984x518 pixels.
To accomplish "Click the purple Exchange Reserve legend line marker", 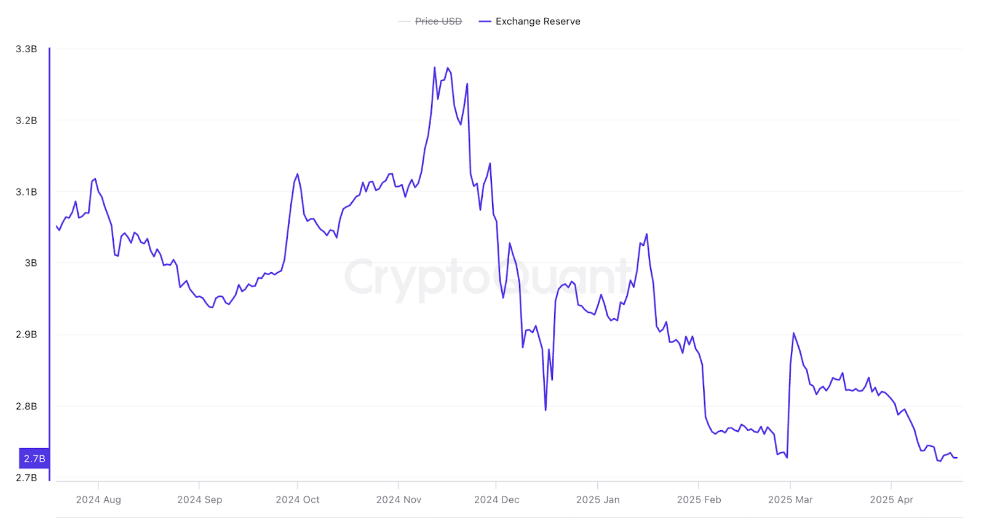I will (x=485, y=22).
